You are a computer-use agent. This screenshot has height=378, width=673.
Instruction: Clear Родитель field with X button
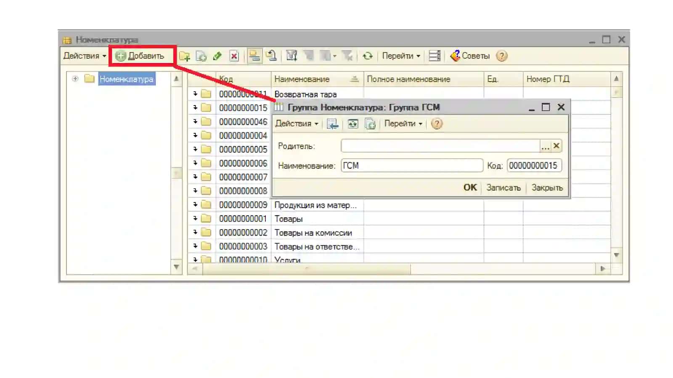click(556, 146)
